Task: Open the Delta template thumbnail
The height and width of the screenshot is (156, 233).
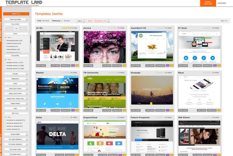Action: [57, 136]
